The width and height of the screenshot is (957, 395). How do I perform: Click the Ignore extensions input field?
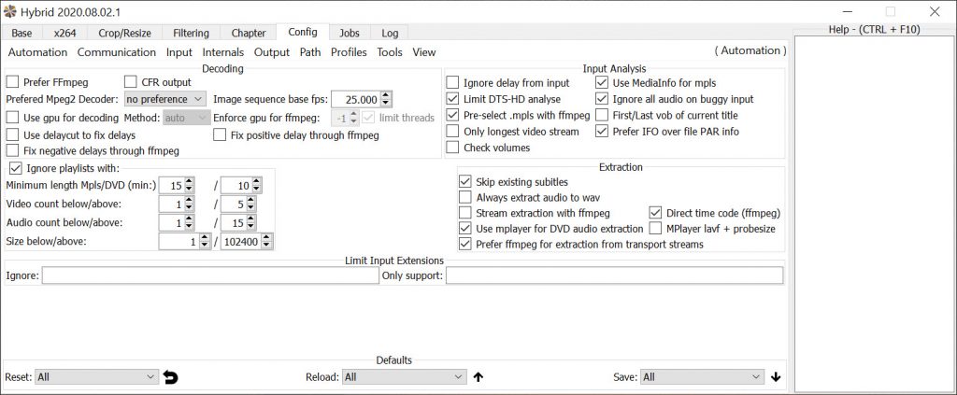click(x=210, y=276)
